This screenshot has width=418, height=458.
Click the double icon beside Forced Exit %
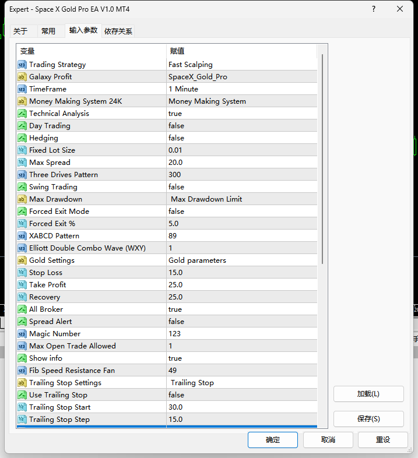[x=22, y=224]
